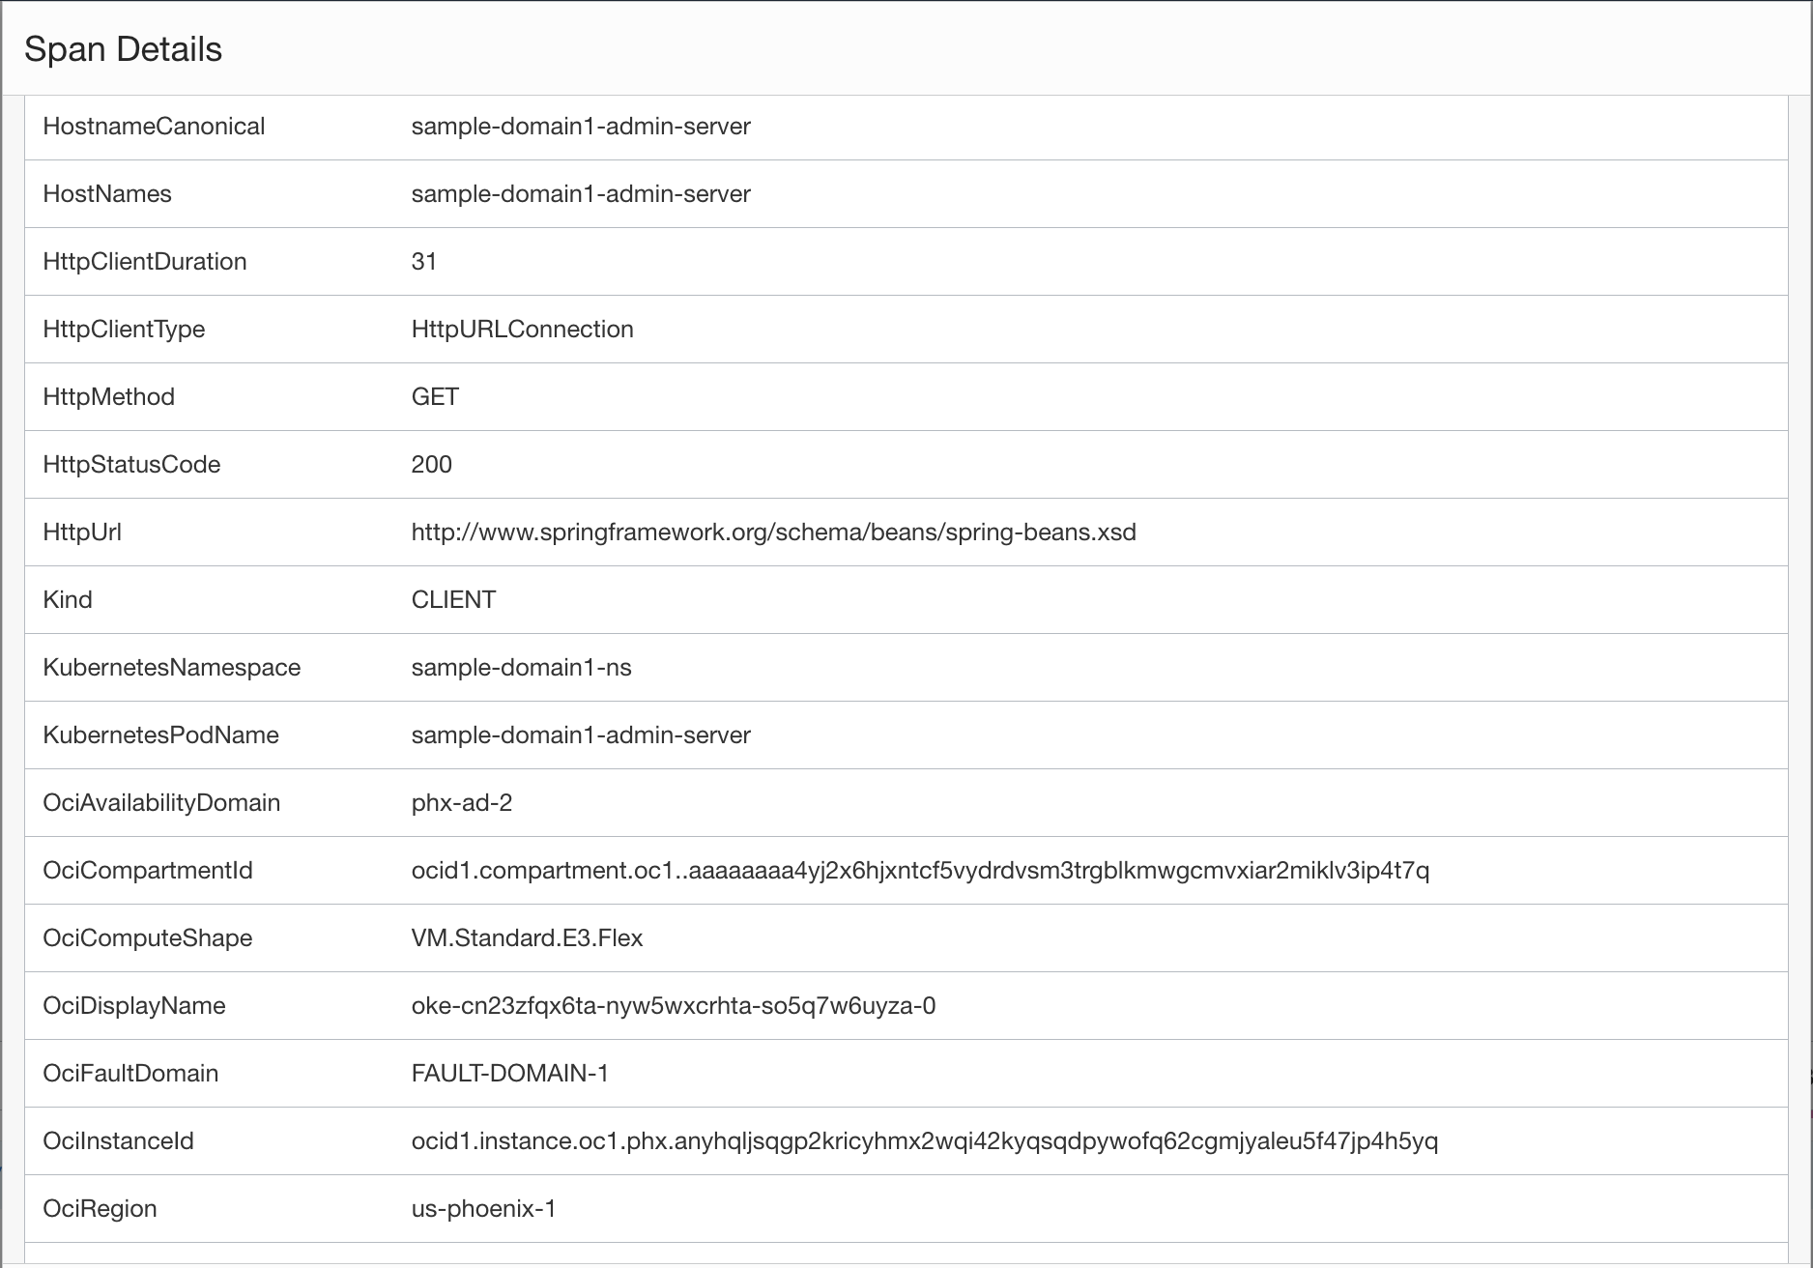Select the OciRegion us-phoenix-1 value
This screenshot has height=1268, width=1813.
484,1209
